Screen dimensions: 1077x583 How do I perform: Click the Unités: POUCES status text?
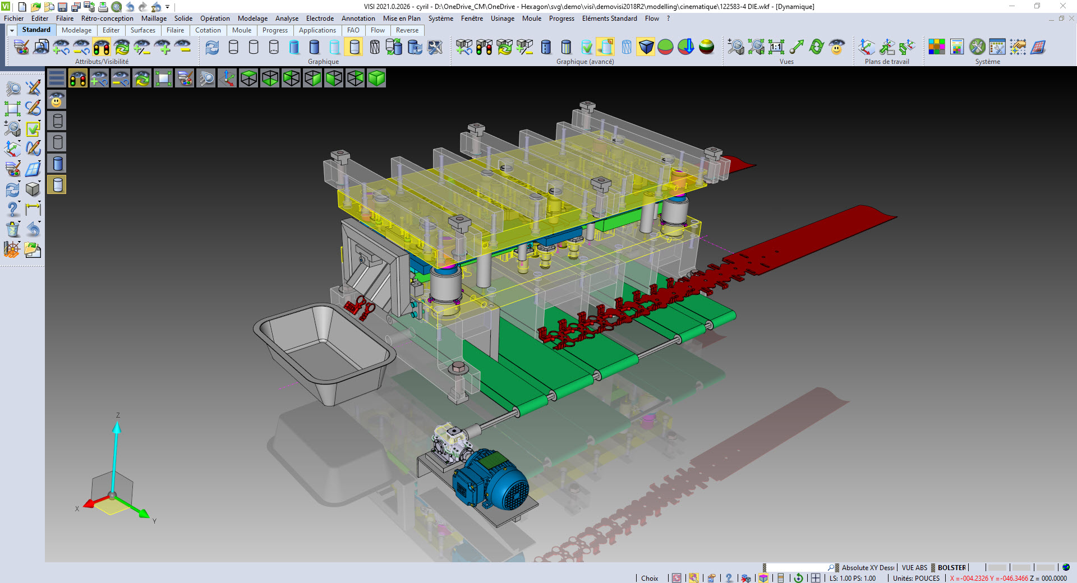916,578
